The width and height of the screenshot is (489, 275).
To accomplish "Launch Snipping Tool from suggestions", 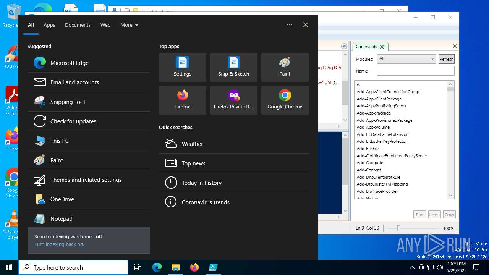I will (89, 102).
